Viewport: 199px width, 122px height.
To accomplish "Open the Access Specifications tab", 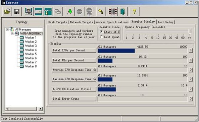I will coord(112,22).
